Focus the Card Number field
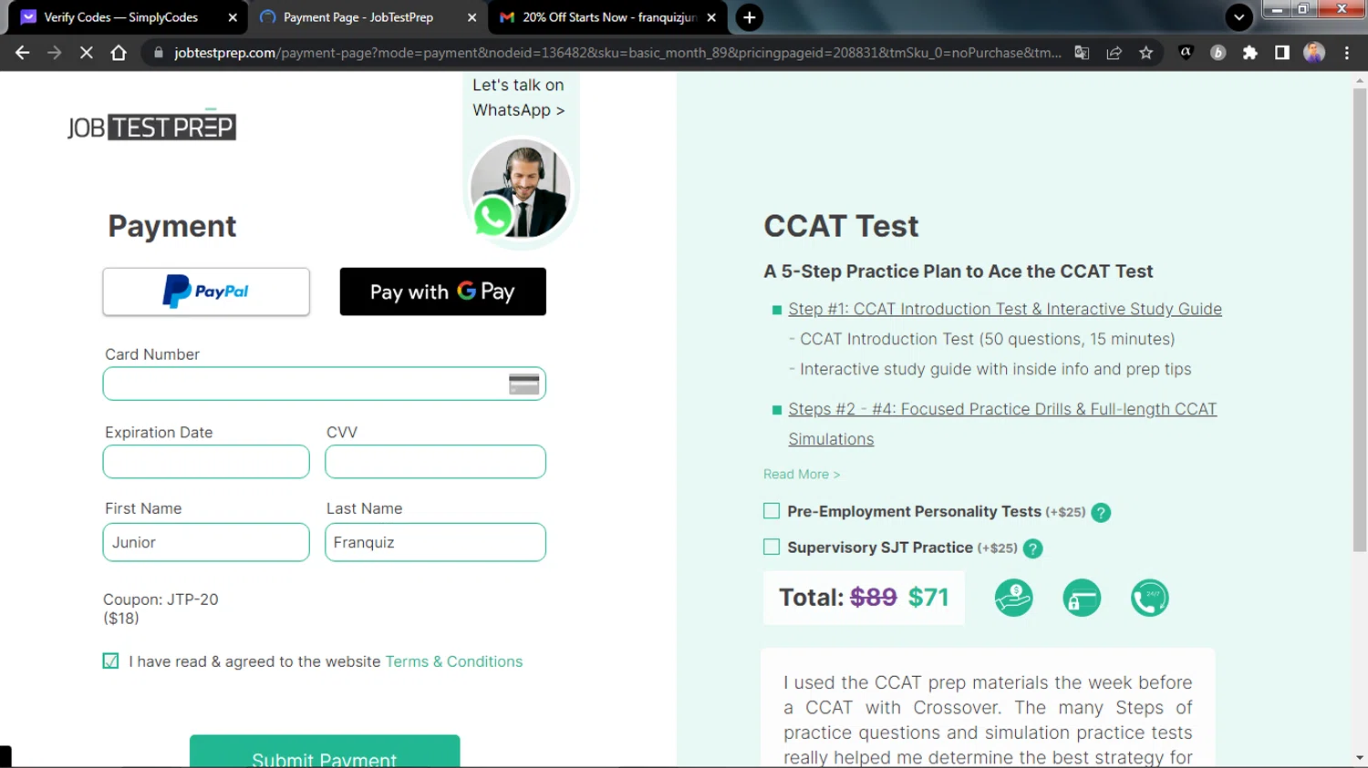 [x=324, y=384]
